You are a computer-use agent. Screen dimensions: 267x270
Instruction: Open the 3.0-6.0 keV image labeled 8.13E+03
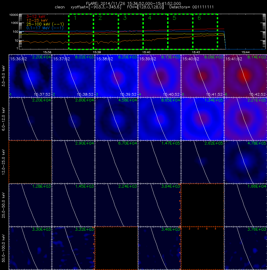[x=159, y=76]
